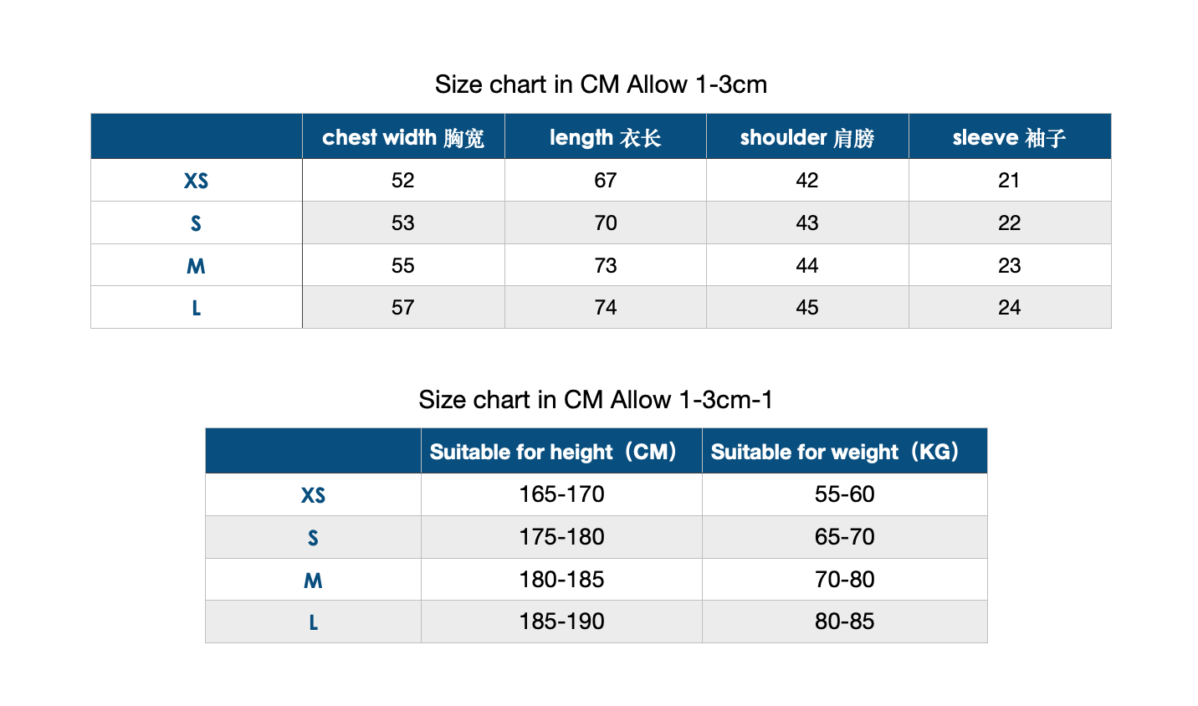This screenshot has width=1198, height=706.
Task: Select weight range 80-85 cell
Action: tap(845, 622)
